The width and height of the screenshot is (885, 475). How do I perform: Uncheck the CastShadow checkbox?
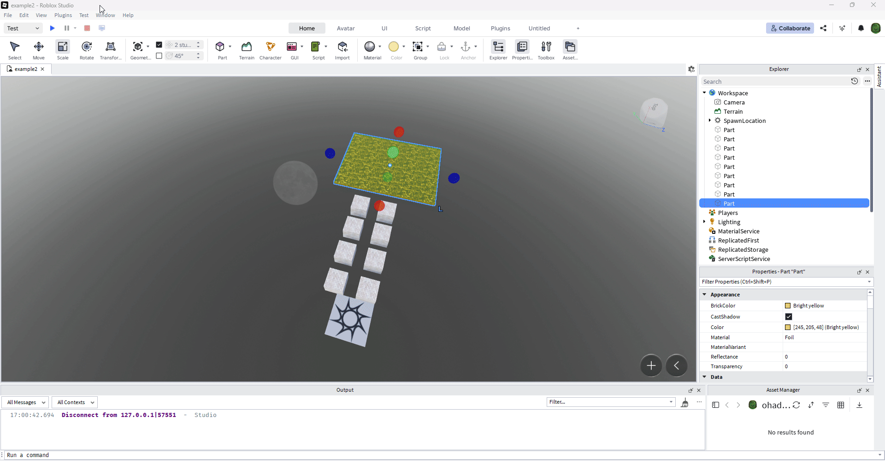click(789, 317)
